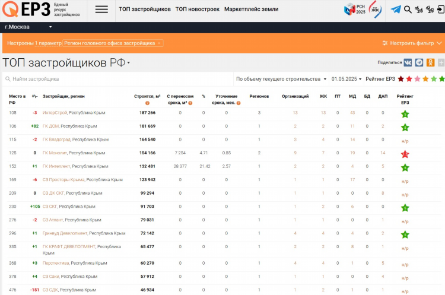Open the По объему текущего строительства dropdown
Image resolution: width=445 pixels, height=295 pixels.
(281, 79)
